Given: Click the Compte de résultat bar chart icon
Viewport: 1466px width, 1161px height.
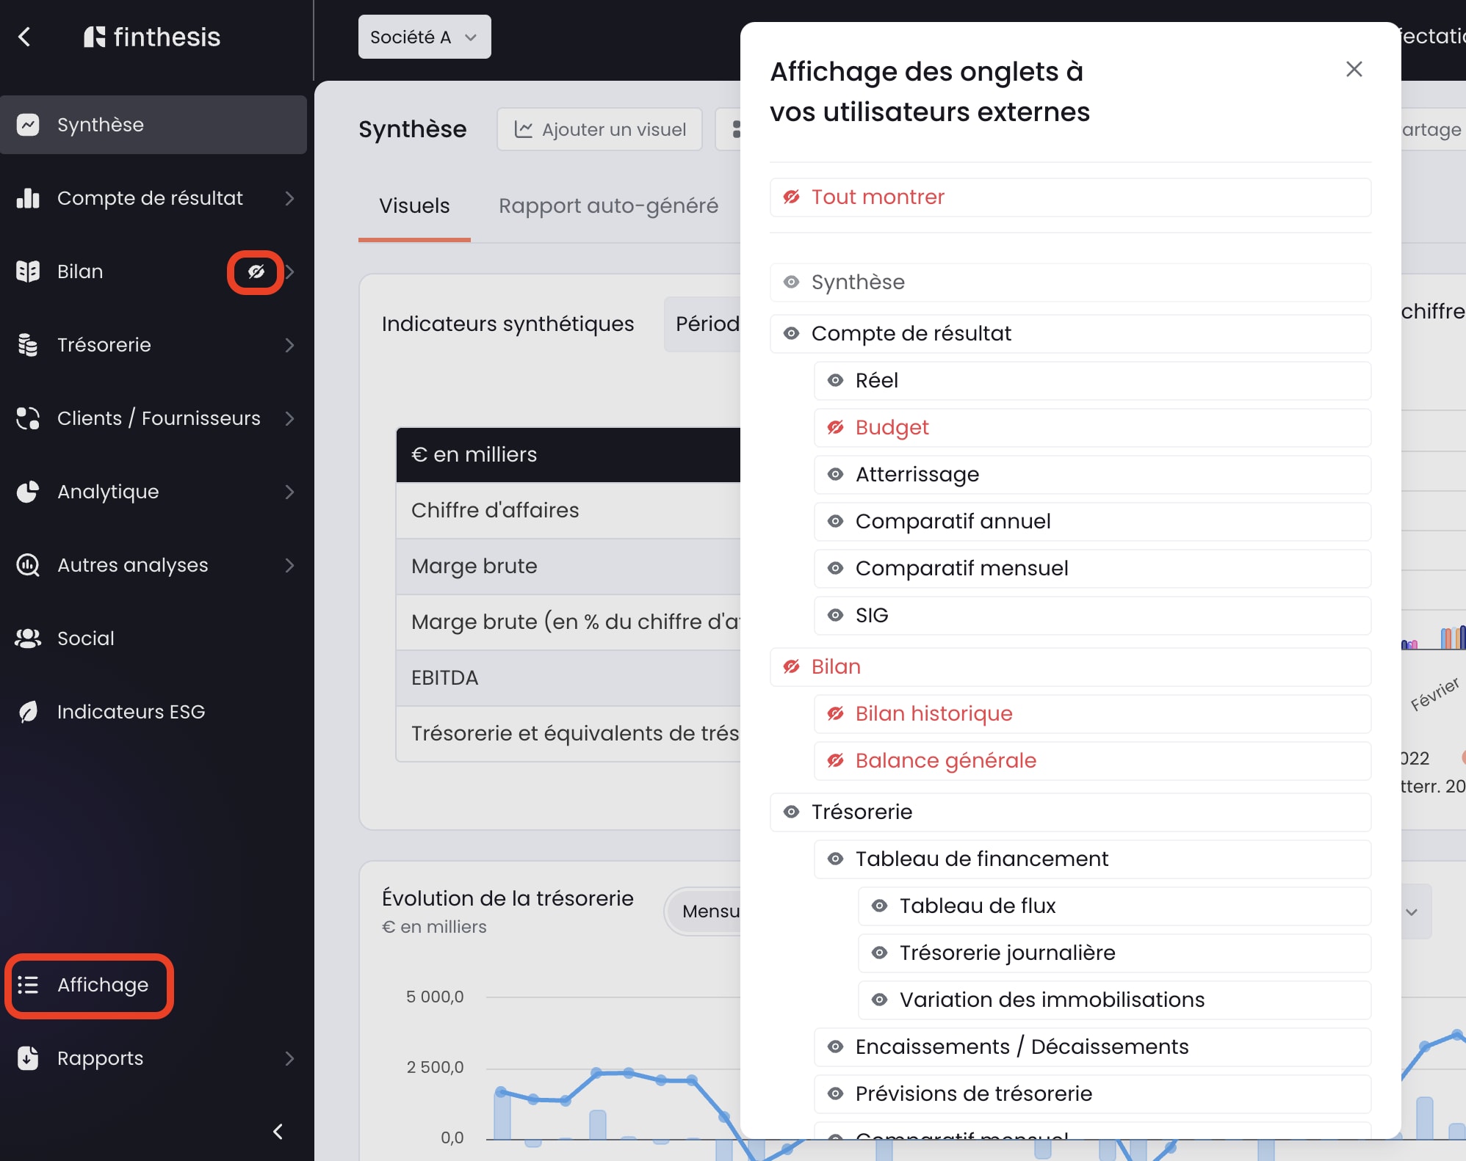Looking at the screenshot, I should (x=28, y=198).
